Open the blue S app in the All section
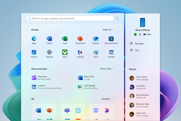 tap(78, 110)
